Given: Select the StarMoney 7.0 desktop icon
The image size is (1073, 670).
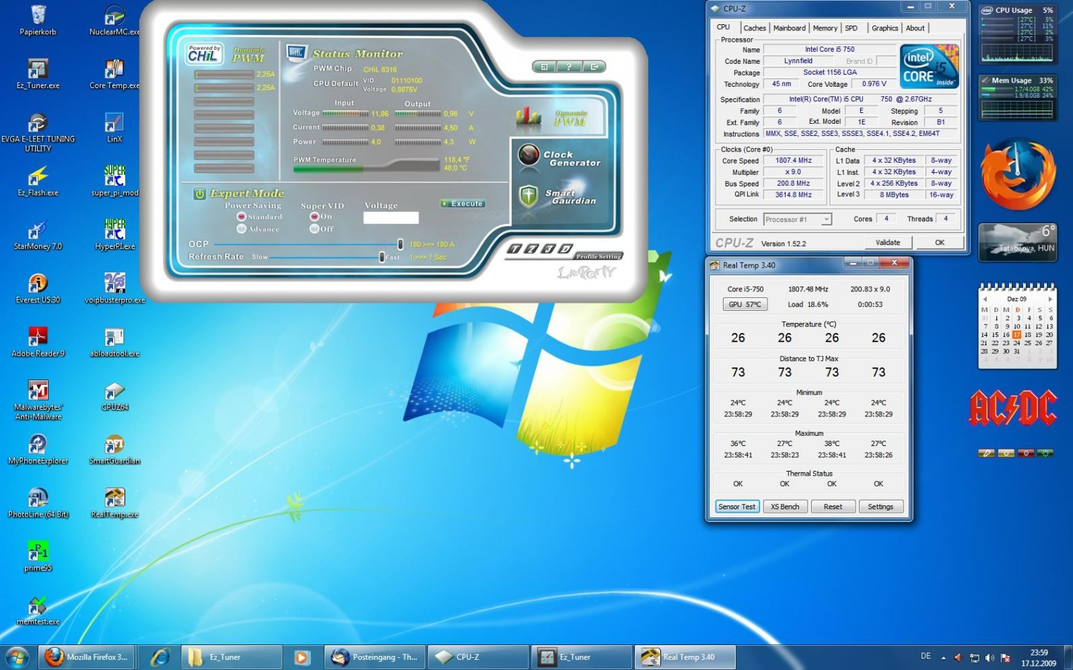Looking at the screenshot, I should (x=38, y=235).
